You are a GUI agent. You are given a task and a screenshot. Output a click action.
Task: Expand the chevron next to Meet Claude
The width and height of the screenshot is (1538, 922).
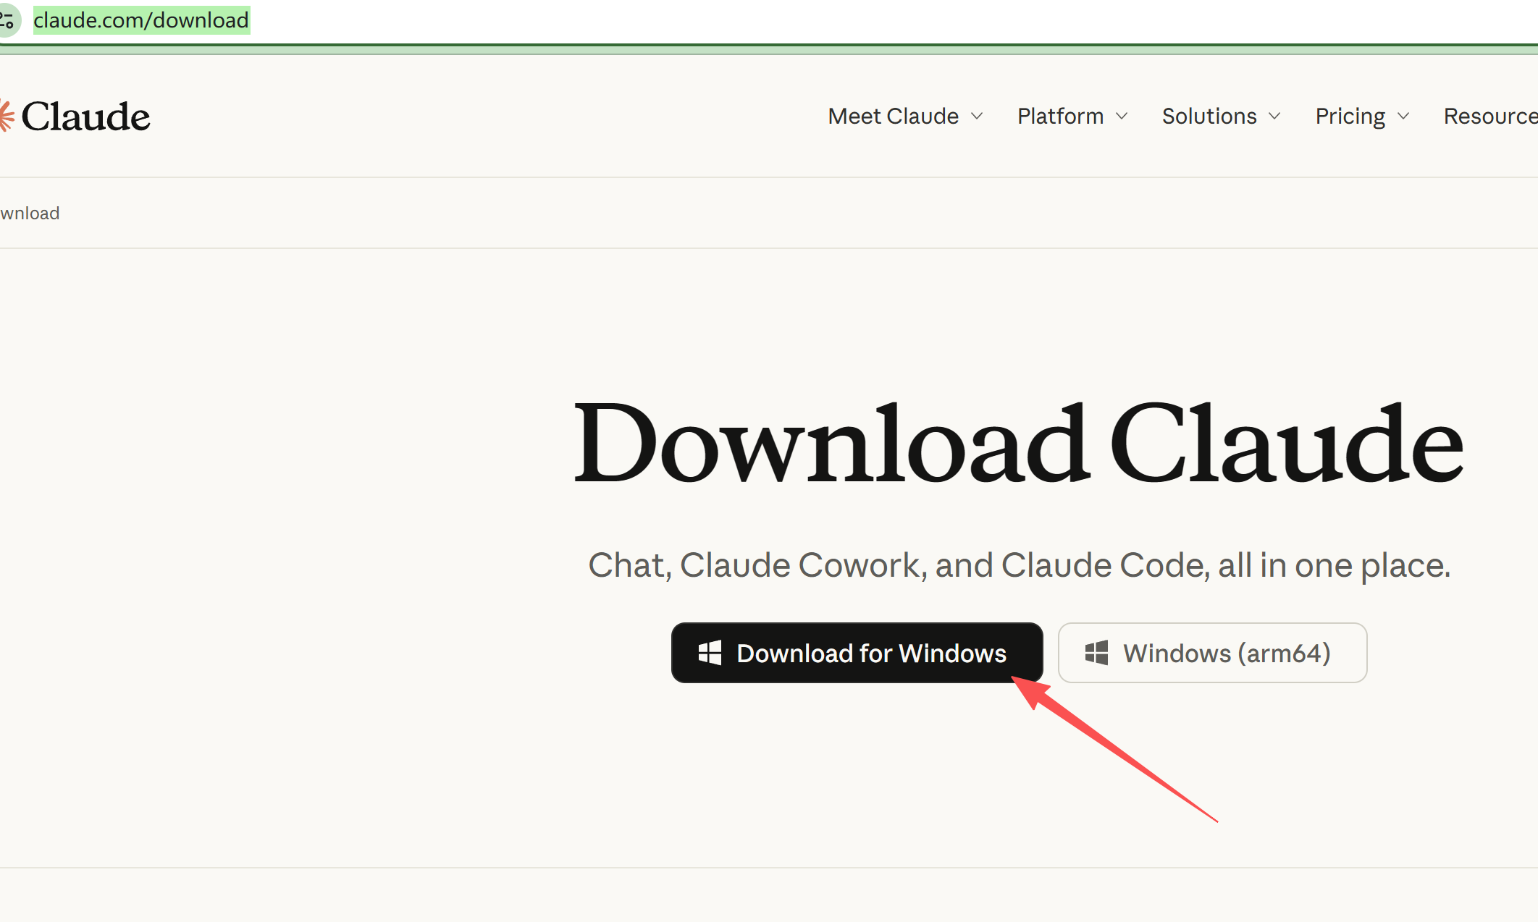(977, 117)
